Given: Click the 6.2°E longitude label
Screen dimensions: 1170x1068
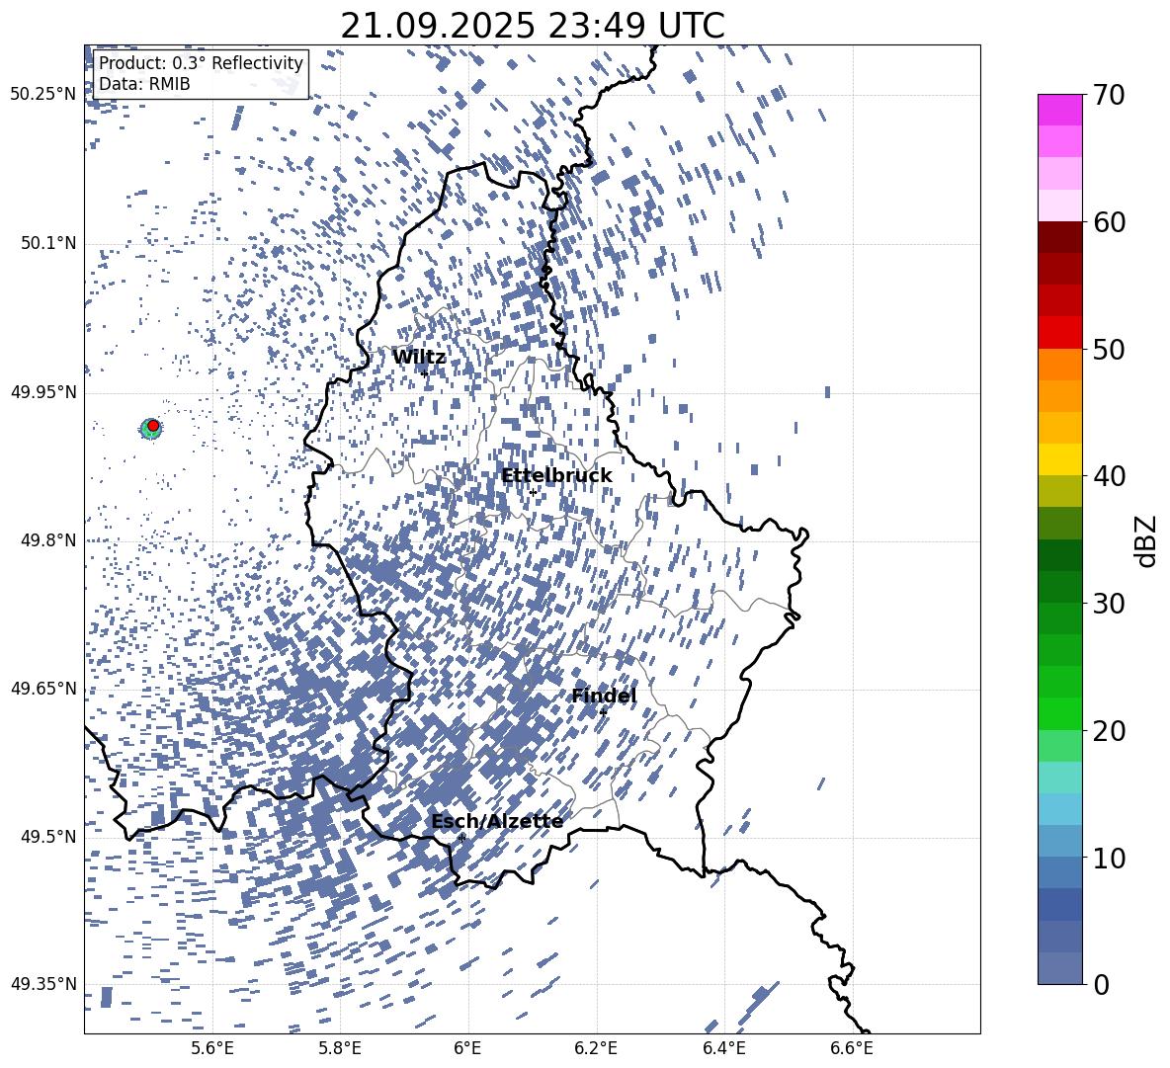Looking at the screenshot, I should point(596,1048).
